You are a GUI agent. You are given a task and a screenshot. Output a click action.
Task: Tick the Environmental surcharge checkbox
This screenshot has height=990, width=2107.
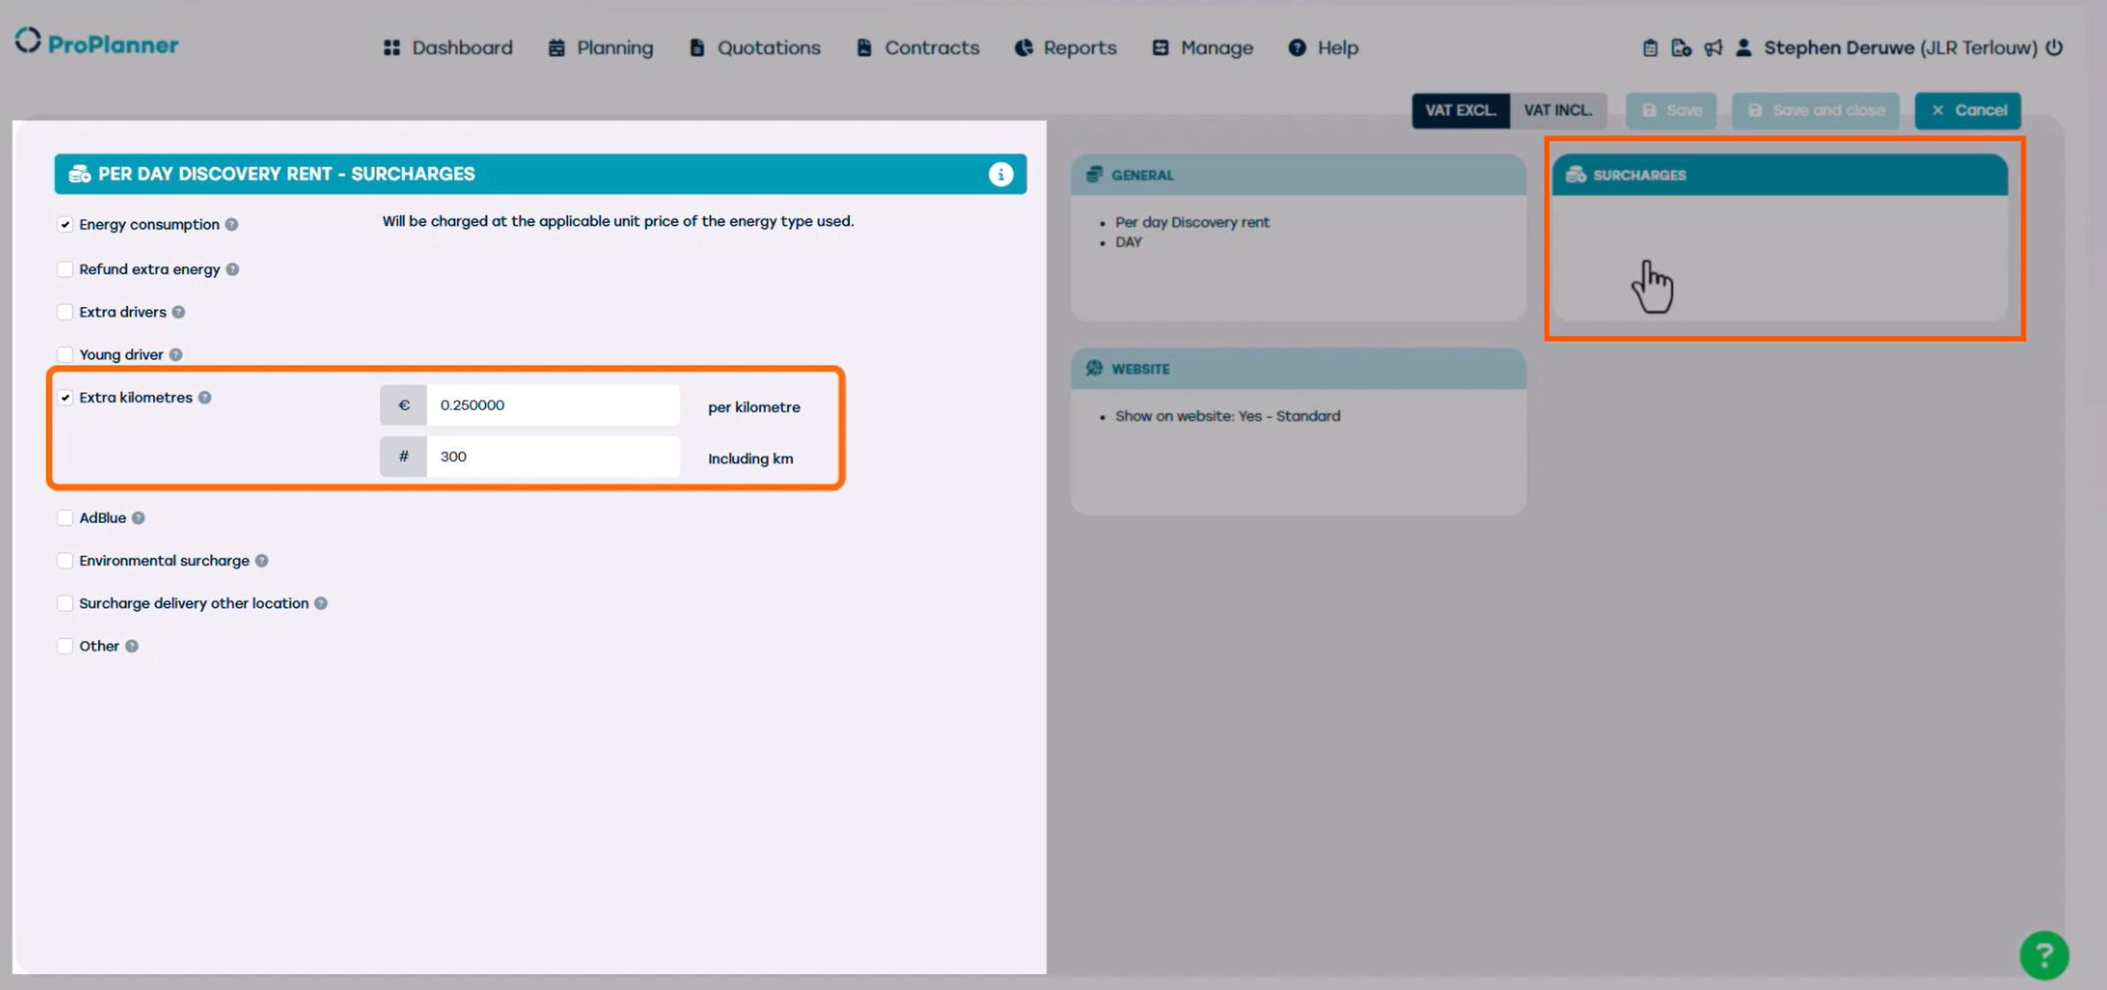65,561
